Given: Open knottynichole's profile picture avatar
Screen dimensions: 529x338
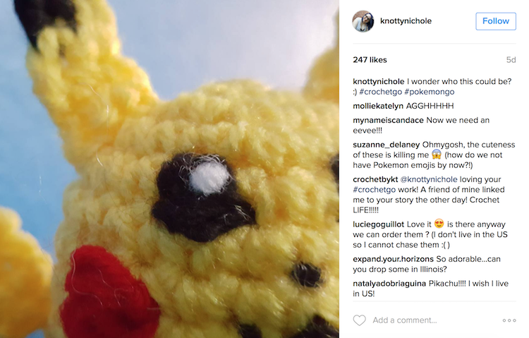Looking at the screenshot, I should click(x=363, y=21).
